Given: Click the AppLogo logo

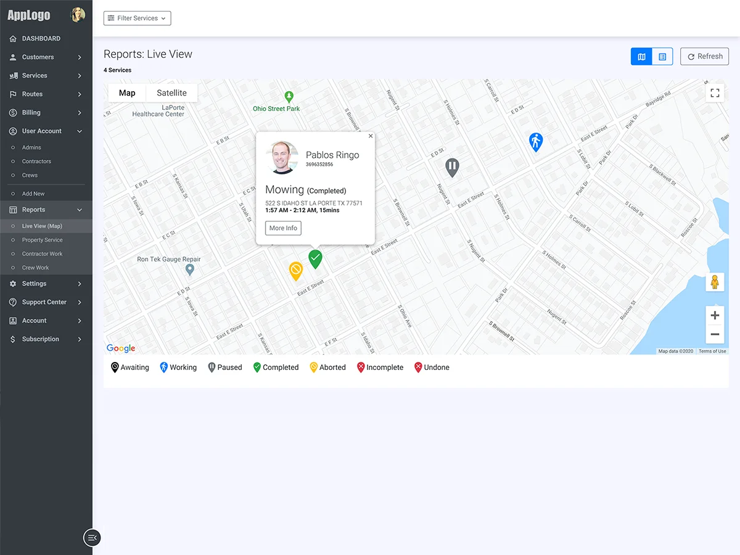Looking at the screenshot, I should click(29, 15).
